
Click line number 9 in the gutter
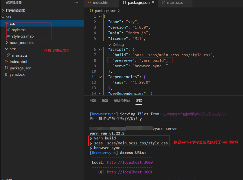tap(95, 66)
